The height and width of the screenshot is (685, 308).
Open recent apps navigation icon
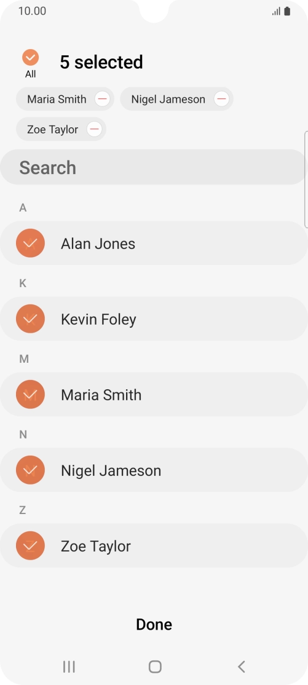69,667
